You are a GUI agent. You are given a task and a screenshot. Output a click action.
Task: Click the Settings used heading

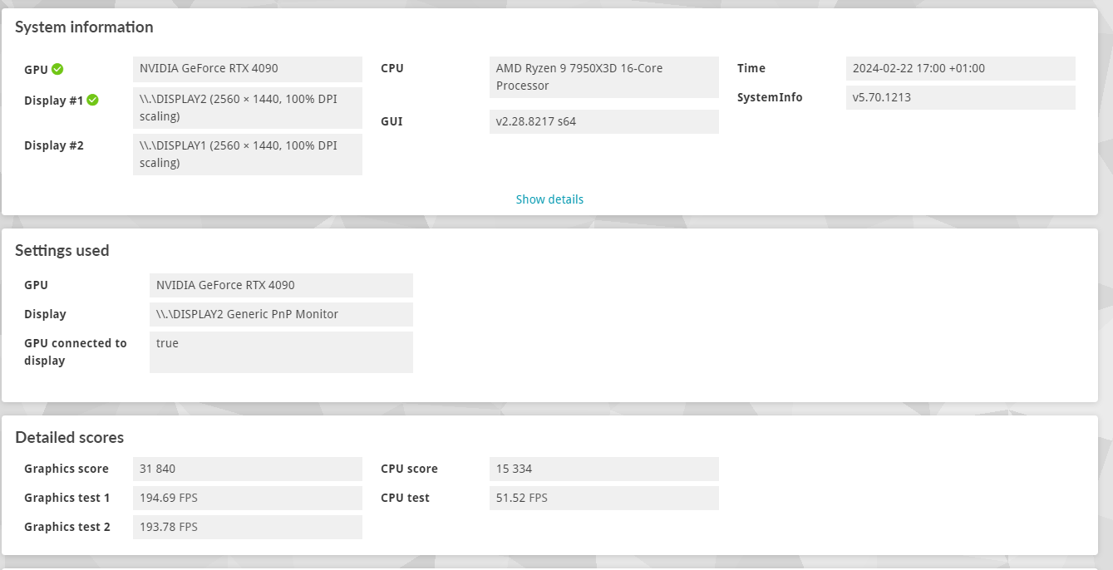click(x=62, y=251)
